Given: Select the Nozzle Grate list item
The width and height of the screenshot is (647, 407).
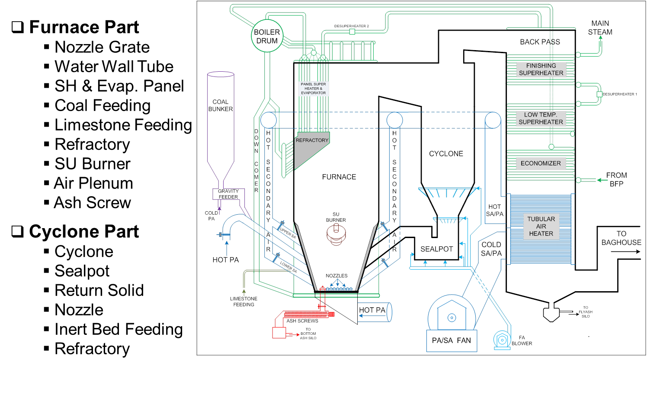Looking at the screenshot, I should (x=102, y=47).
